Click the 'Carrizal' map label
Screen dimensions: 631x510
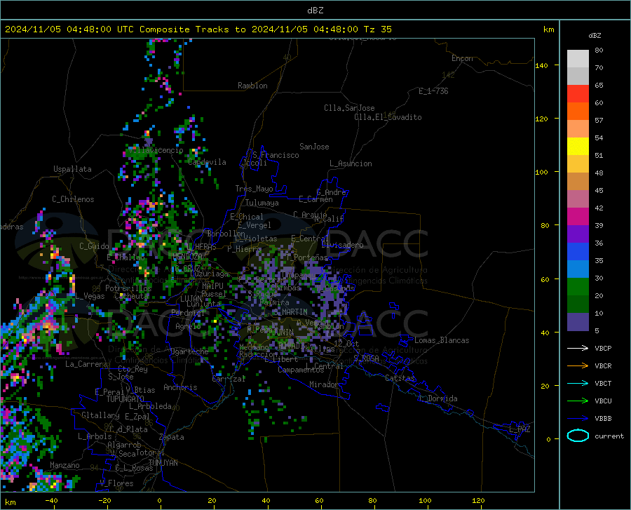tap(229, 379)
